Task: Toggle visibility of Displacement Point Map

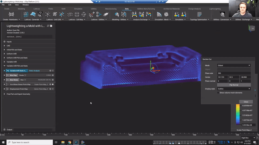Action: point(53,89)
